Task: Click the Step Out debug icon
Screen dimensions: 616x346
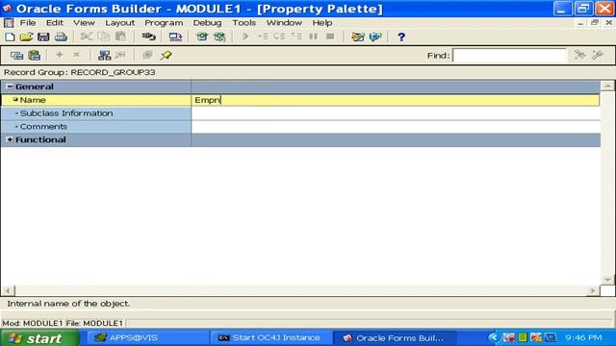Action: pyautogui.click(x=296, y=37)
